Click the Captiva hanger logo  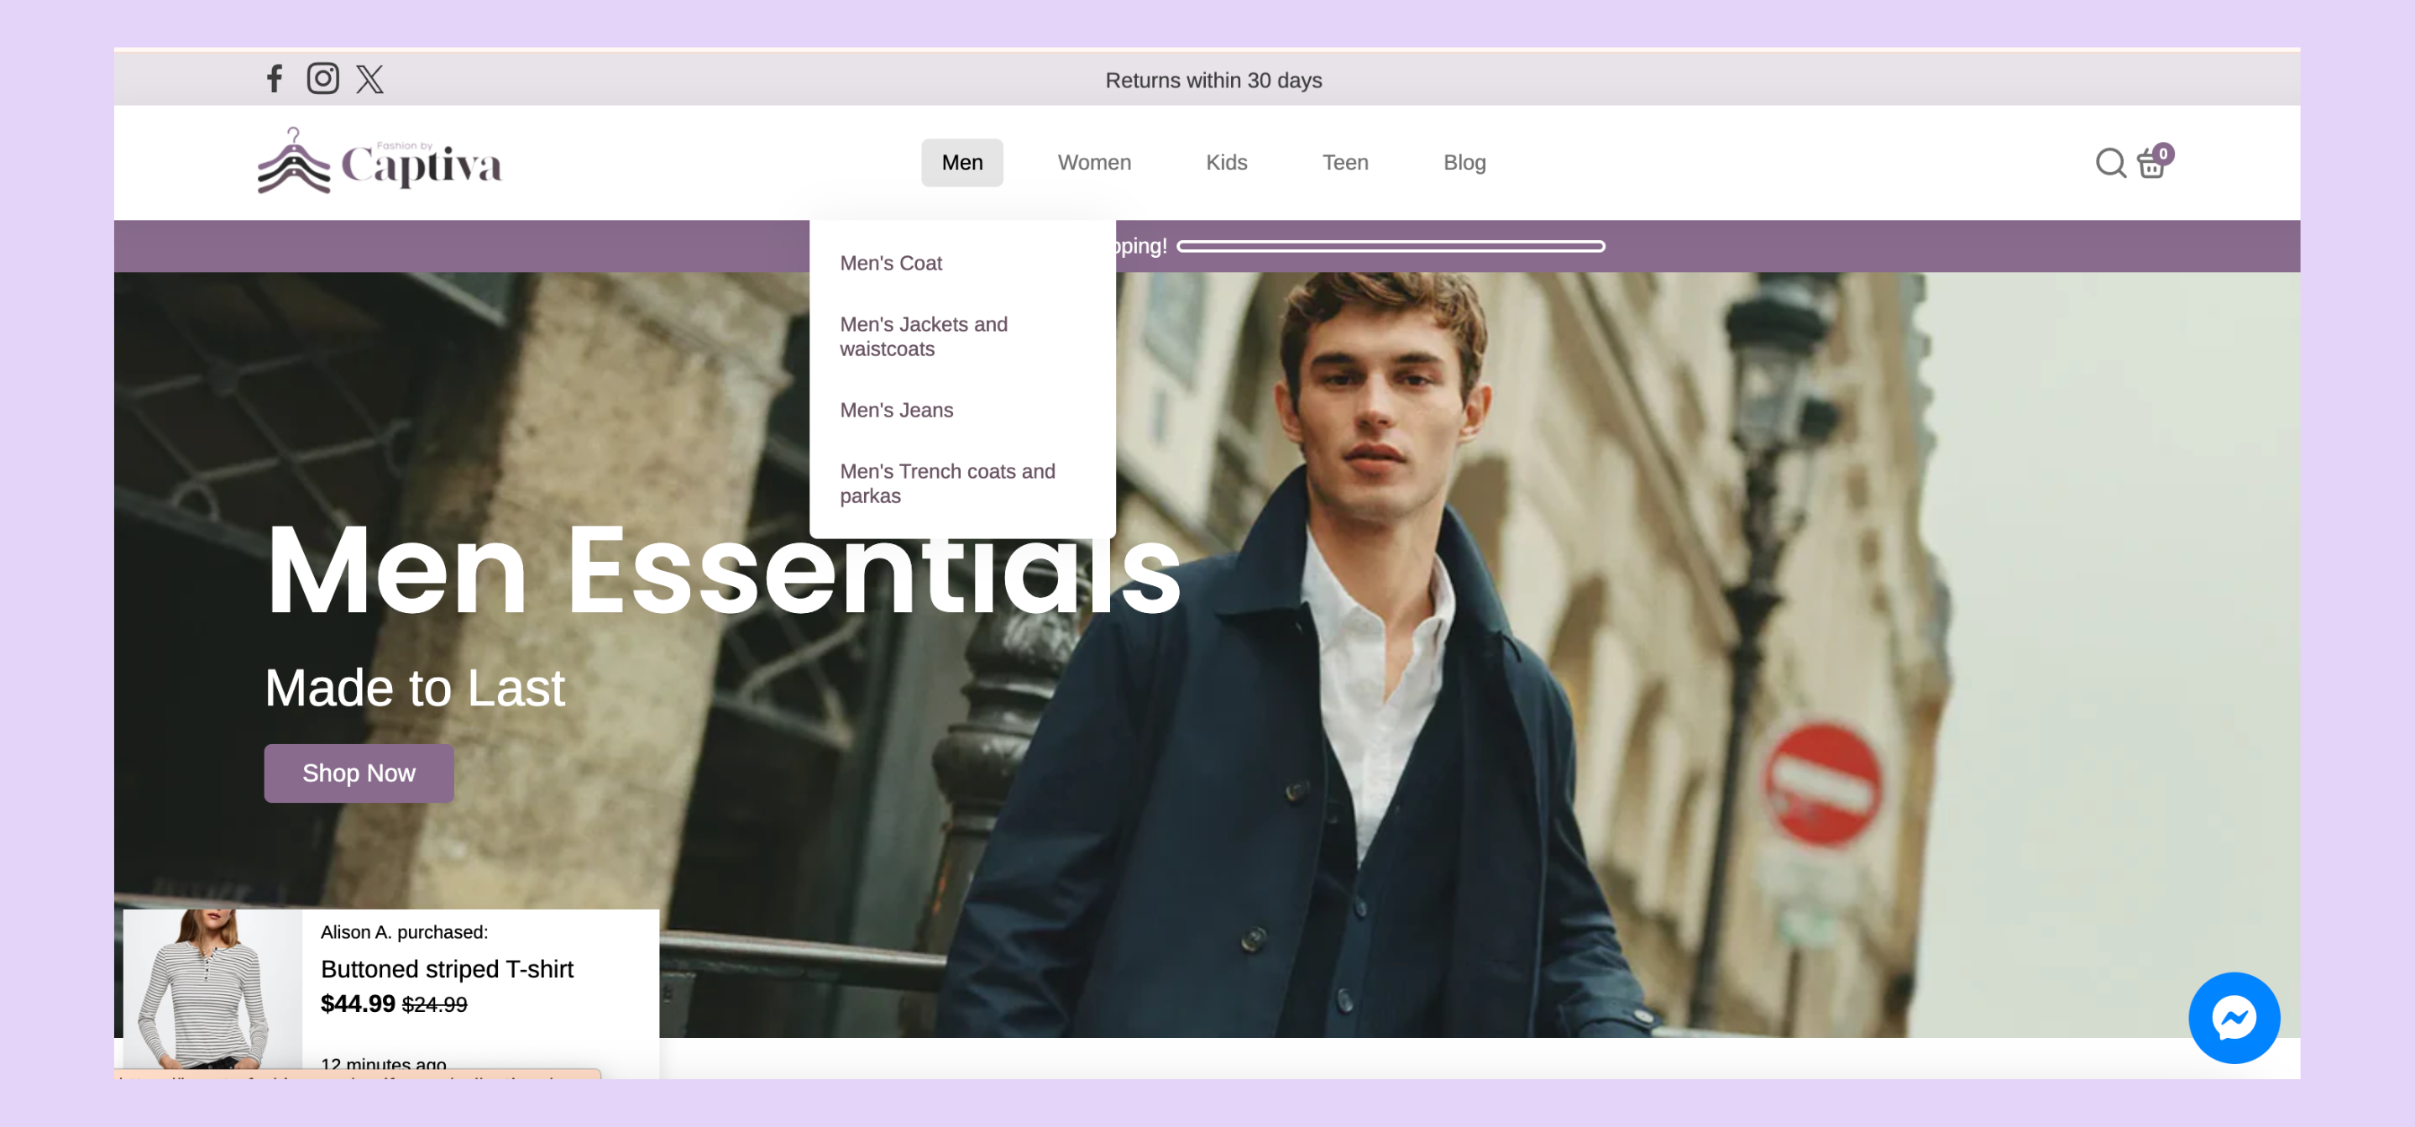pyautogui.click(x=293, y=163)
